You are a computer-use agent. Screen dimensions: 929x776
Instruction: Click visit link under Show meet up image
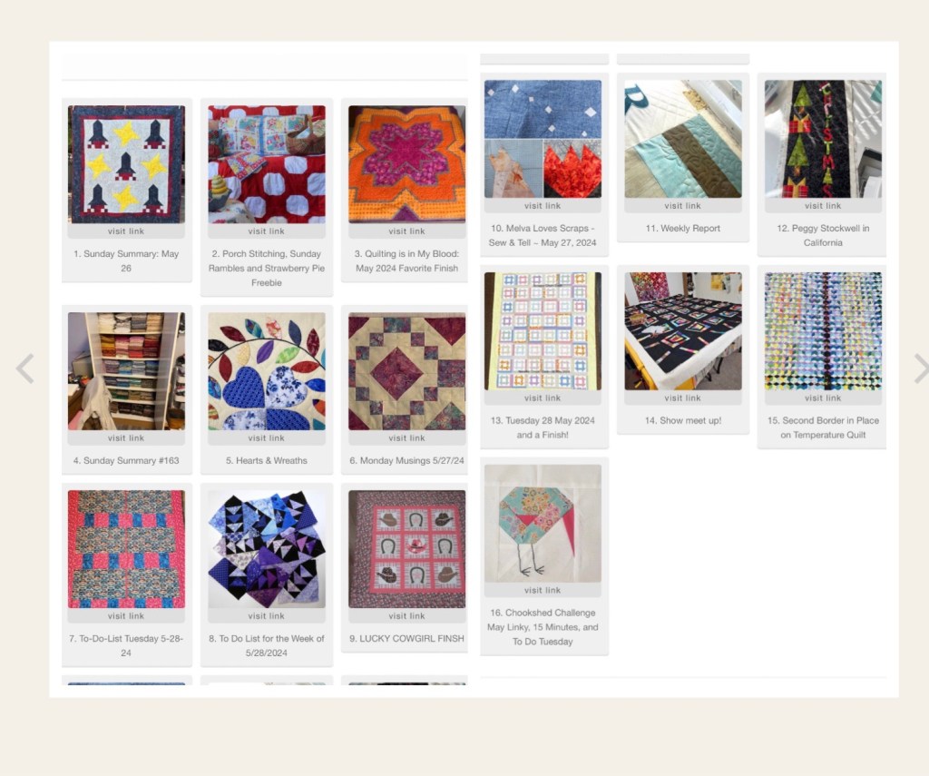point(682,398)
